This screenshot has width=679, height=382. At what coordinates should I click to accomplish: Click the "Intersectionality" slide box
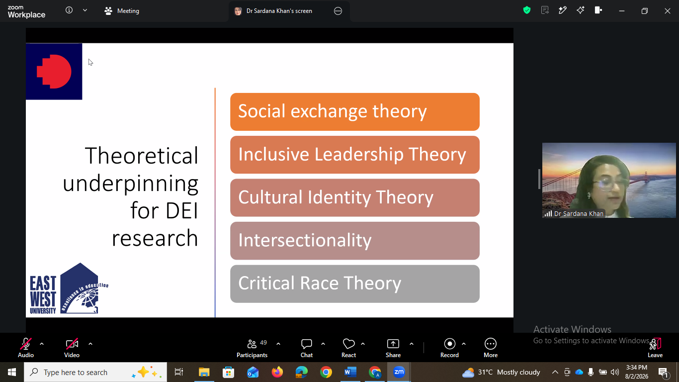point(355,241)
